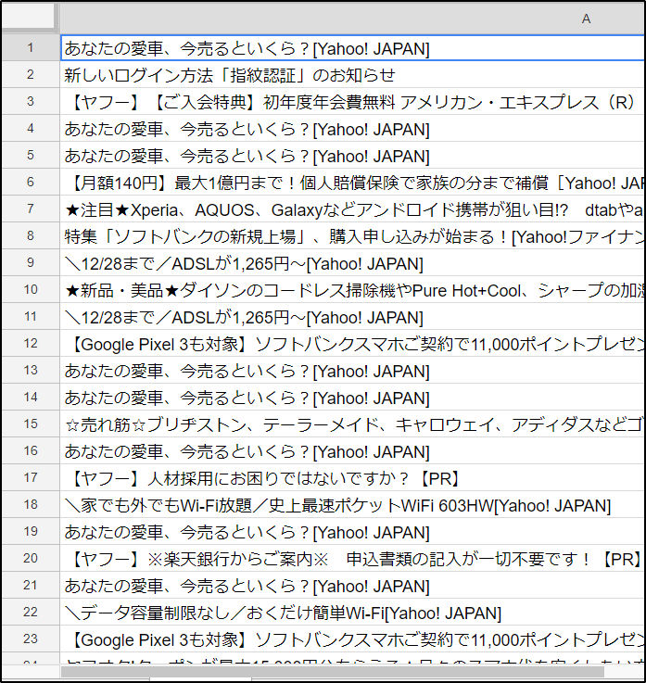
Task: Select row header 4
Action: tap(31, 129)
